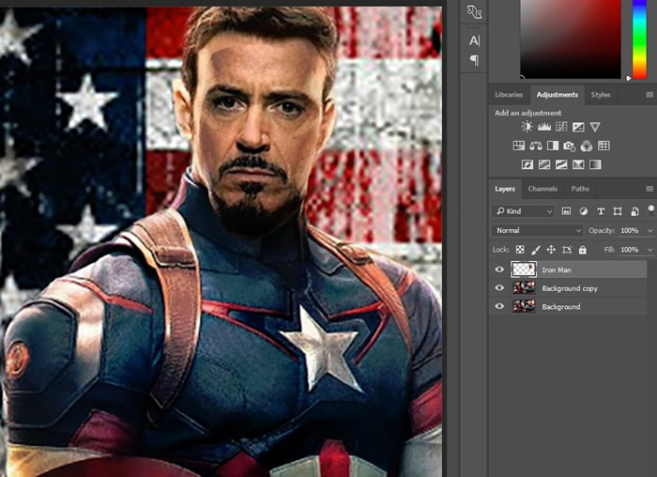Add a Selective Color adjustment
657x477 pixels.
coord(578,164)
